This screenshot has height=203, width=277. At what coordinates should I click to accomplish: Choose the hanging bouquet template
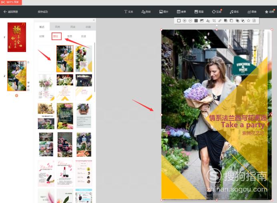[46, 87]
